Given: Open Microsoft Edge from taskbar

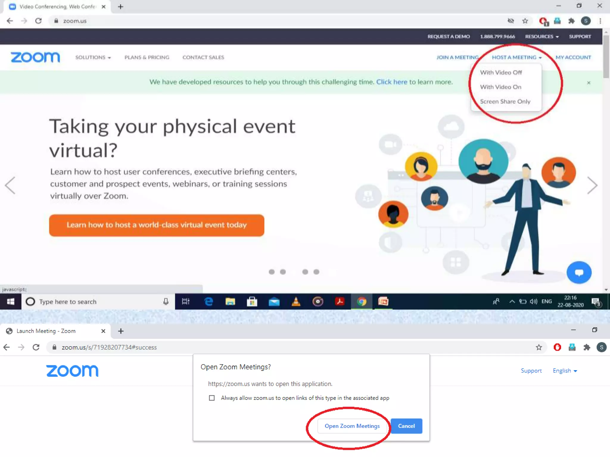Looking at the screenshot, I should coord(208,302).
